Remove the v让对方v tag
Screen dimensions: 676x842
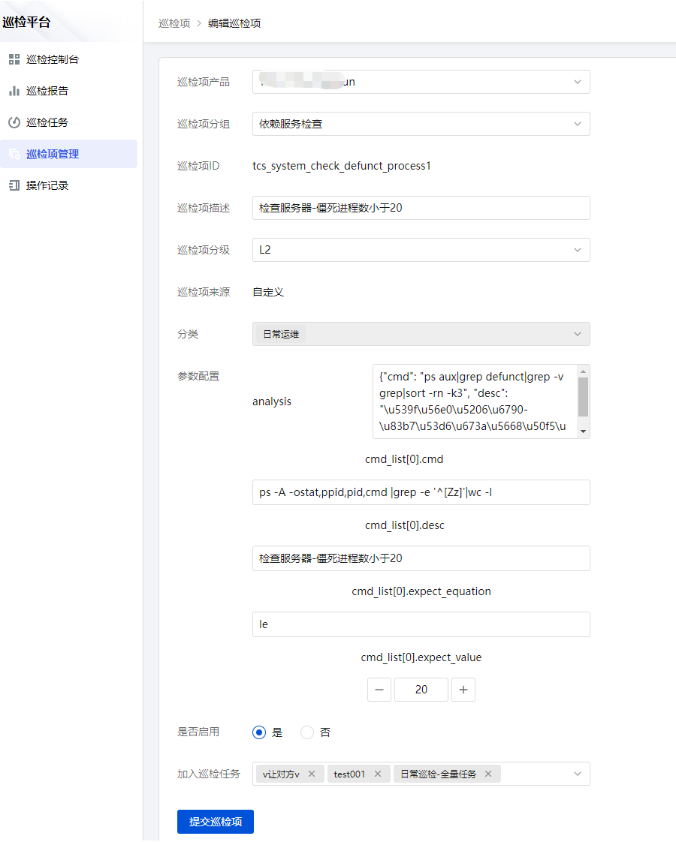312,774
